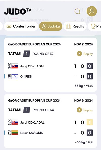
Task: Select the highlighted yellow score box
Action: point(90,122)
